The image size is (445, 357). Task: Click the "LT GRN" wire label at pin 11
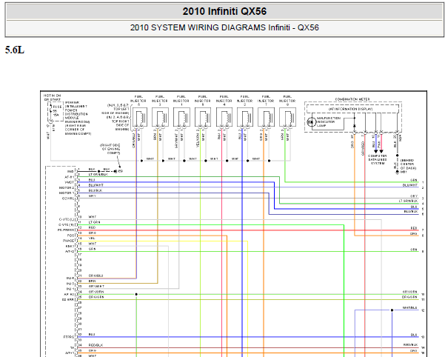click(94, 222)
